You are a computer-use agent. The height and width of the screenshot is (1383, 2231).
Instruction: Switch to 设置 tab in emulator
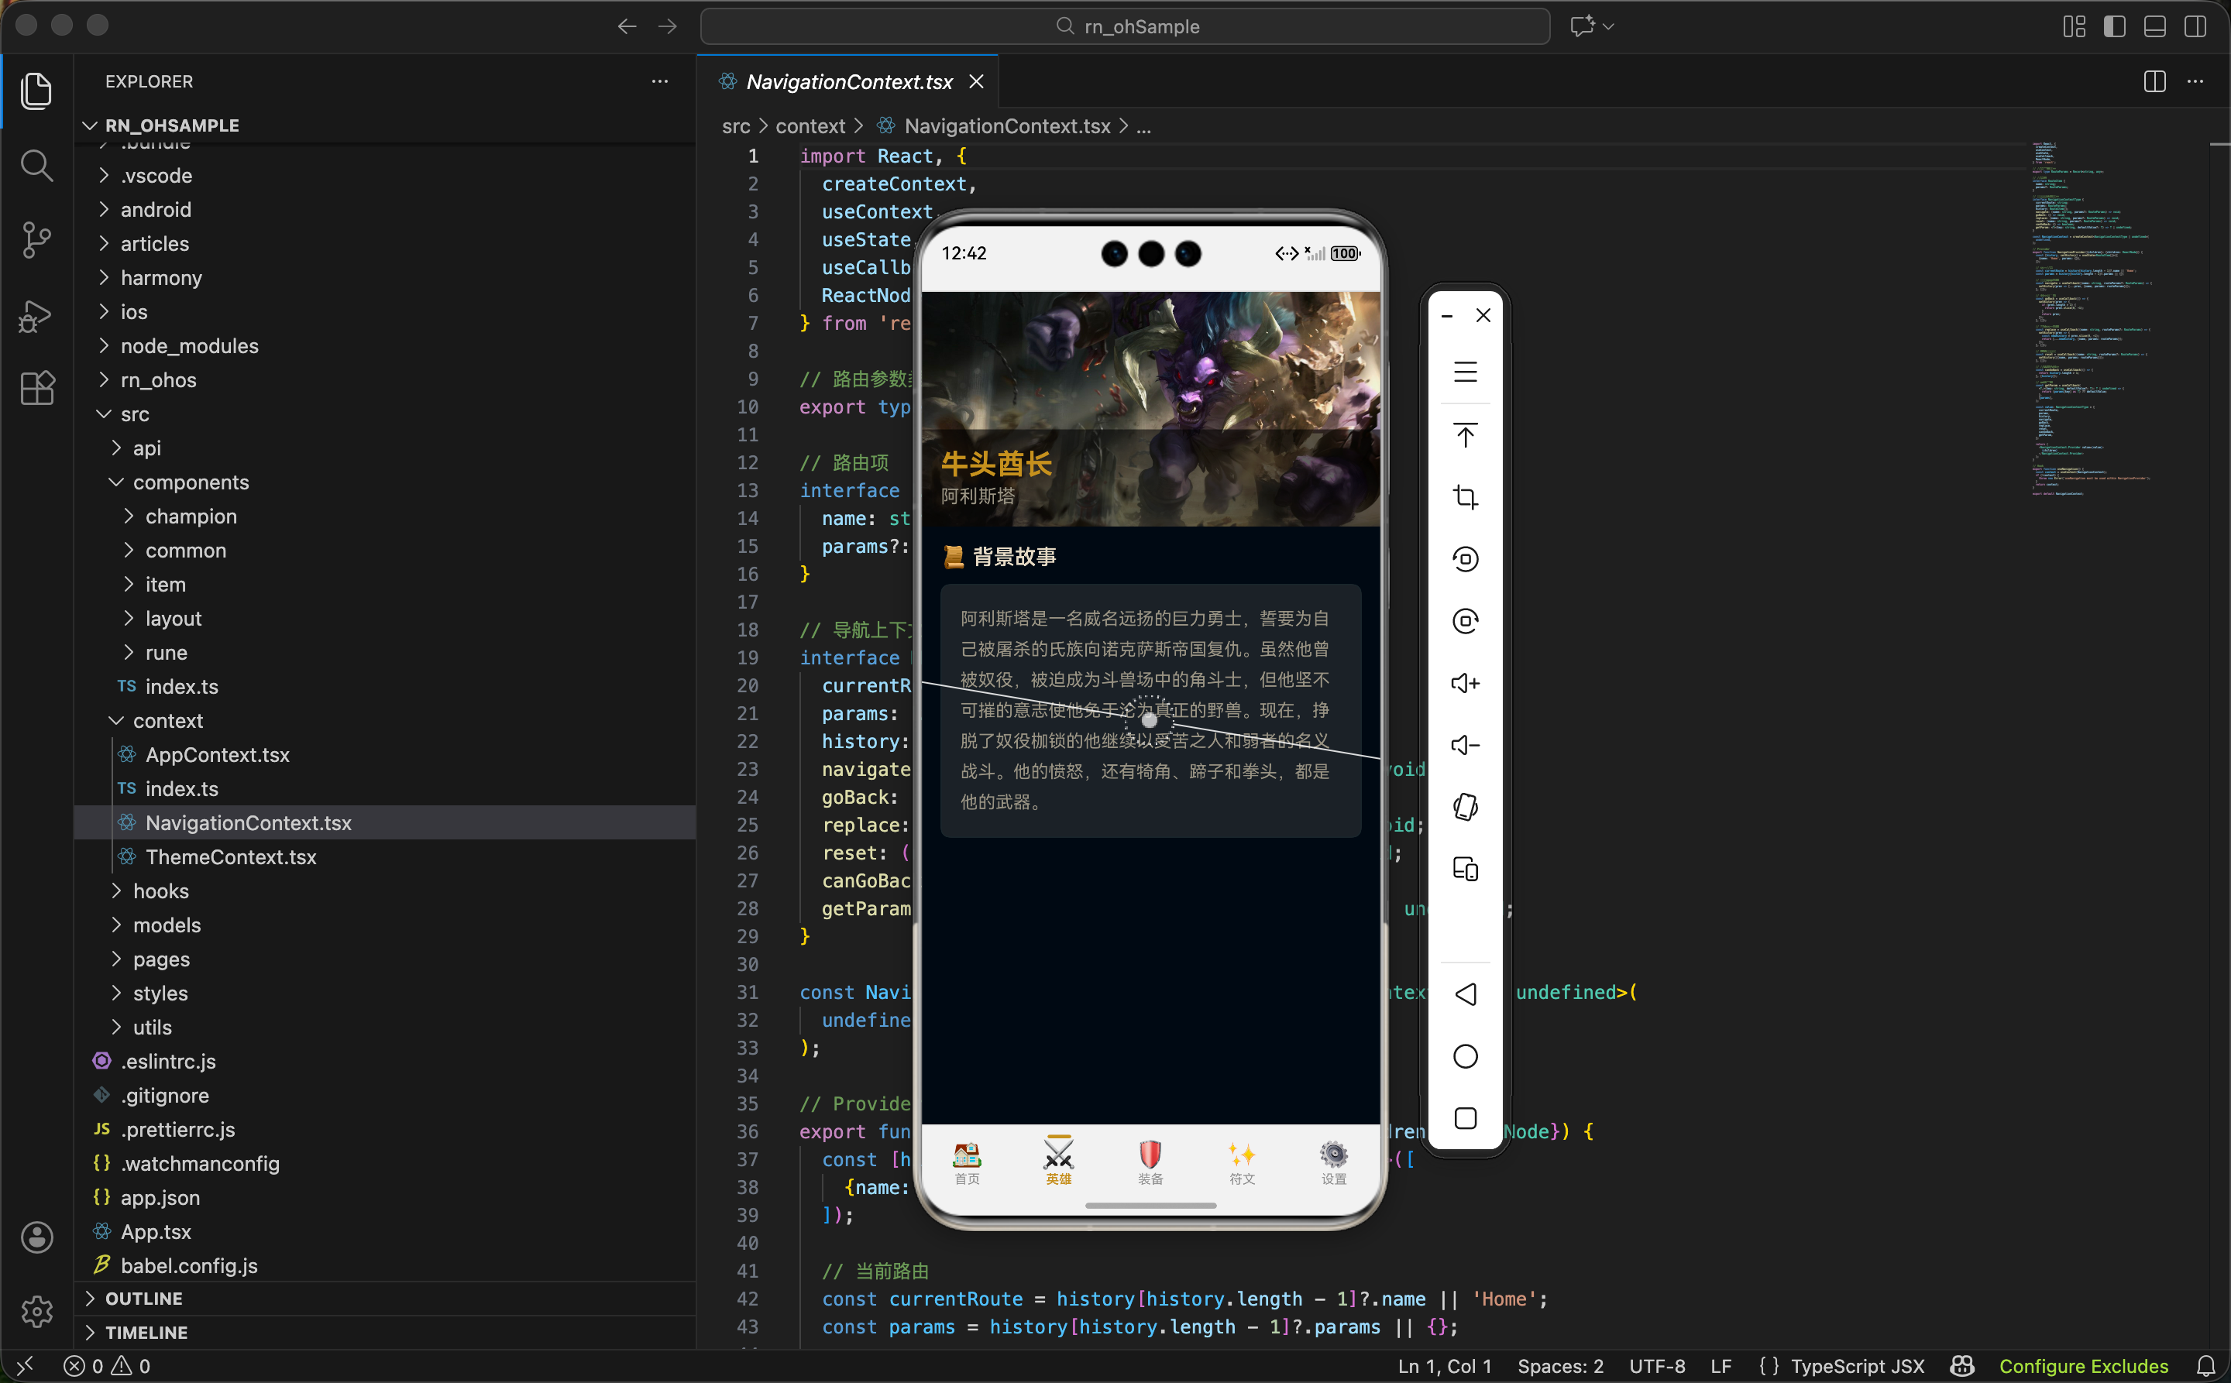point(1334,1164)
